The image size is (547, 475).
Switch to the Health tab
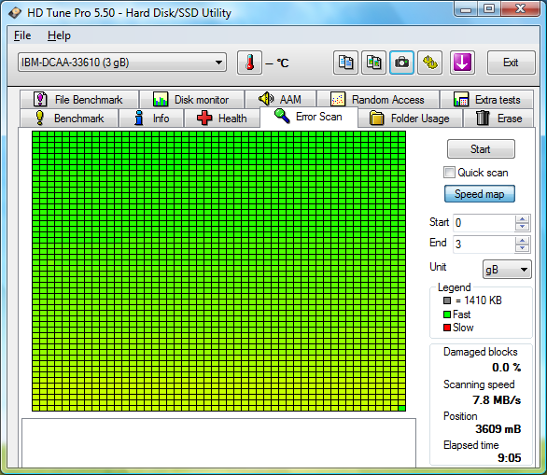coord(222,119)
